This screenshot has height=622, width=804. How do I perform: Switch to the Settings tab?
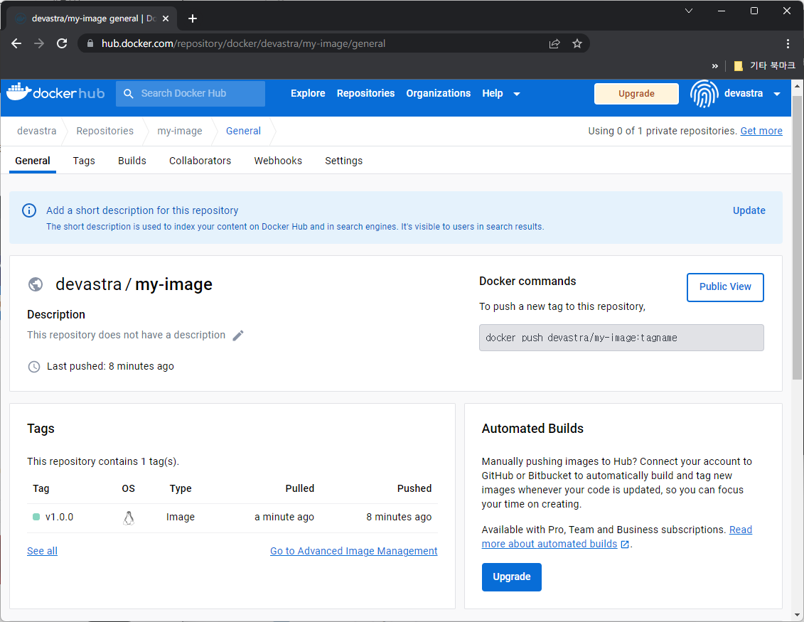point(343,161)
